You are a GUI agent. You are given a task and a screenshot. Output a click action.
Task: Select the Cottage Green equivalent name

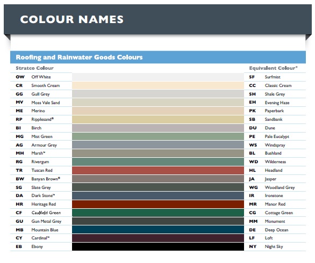pyautogui.click(x=279, y=213)
